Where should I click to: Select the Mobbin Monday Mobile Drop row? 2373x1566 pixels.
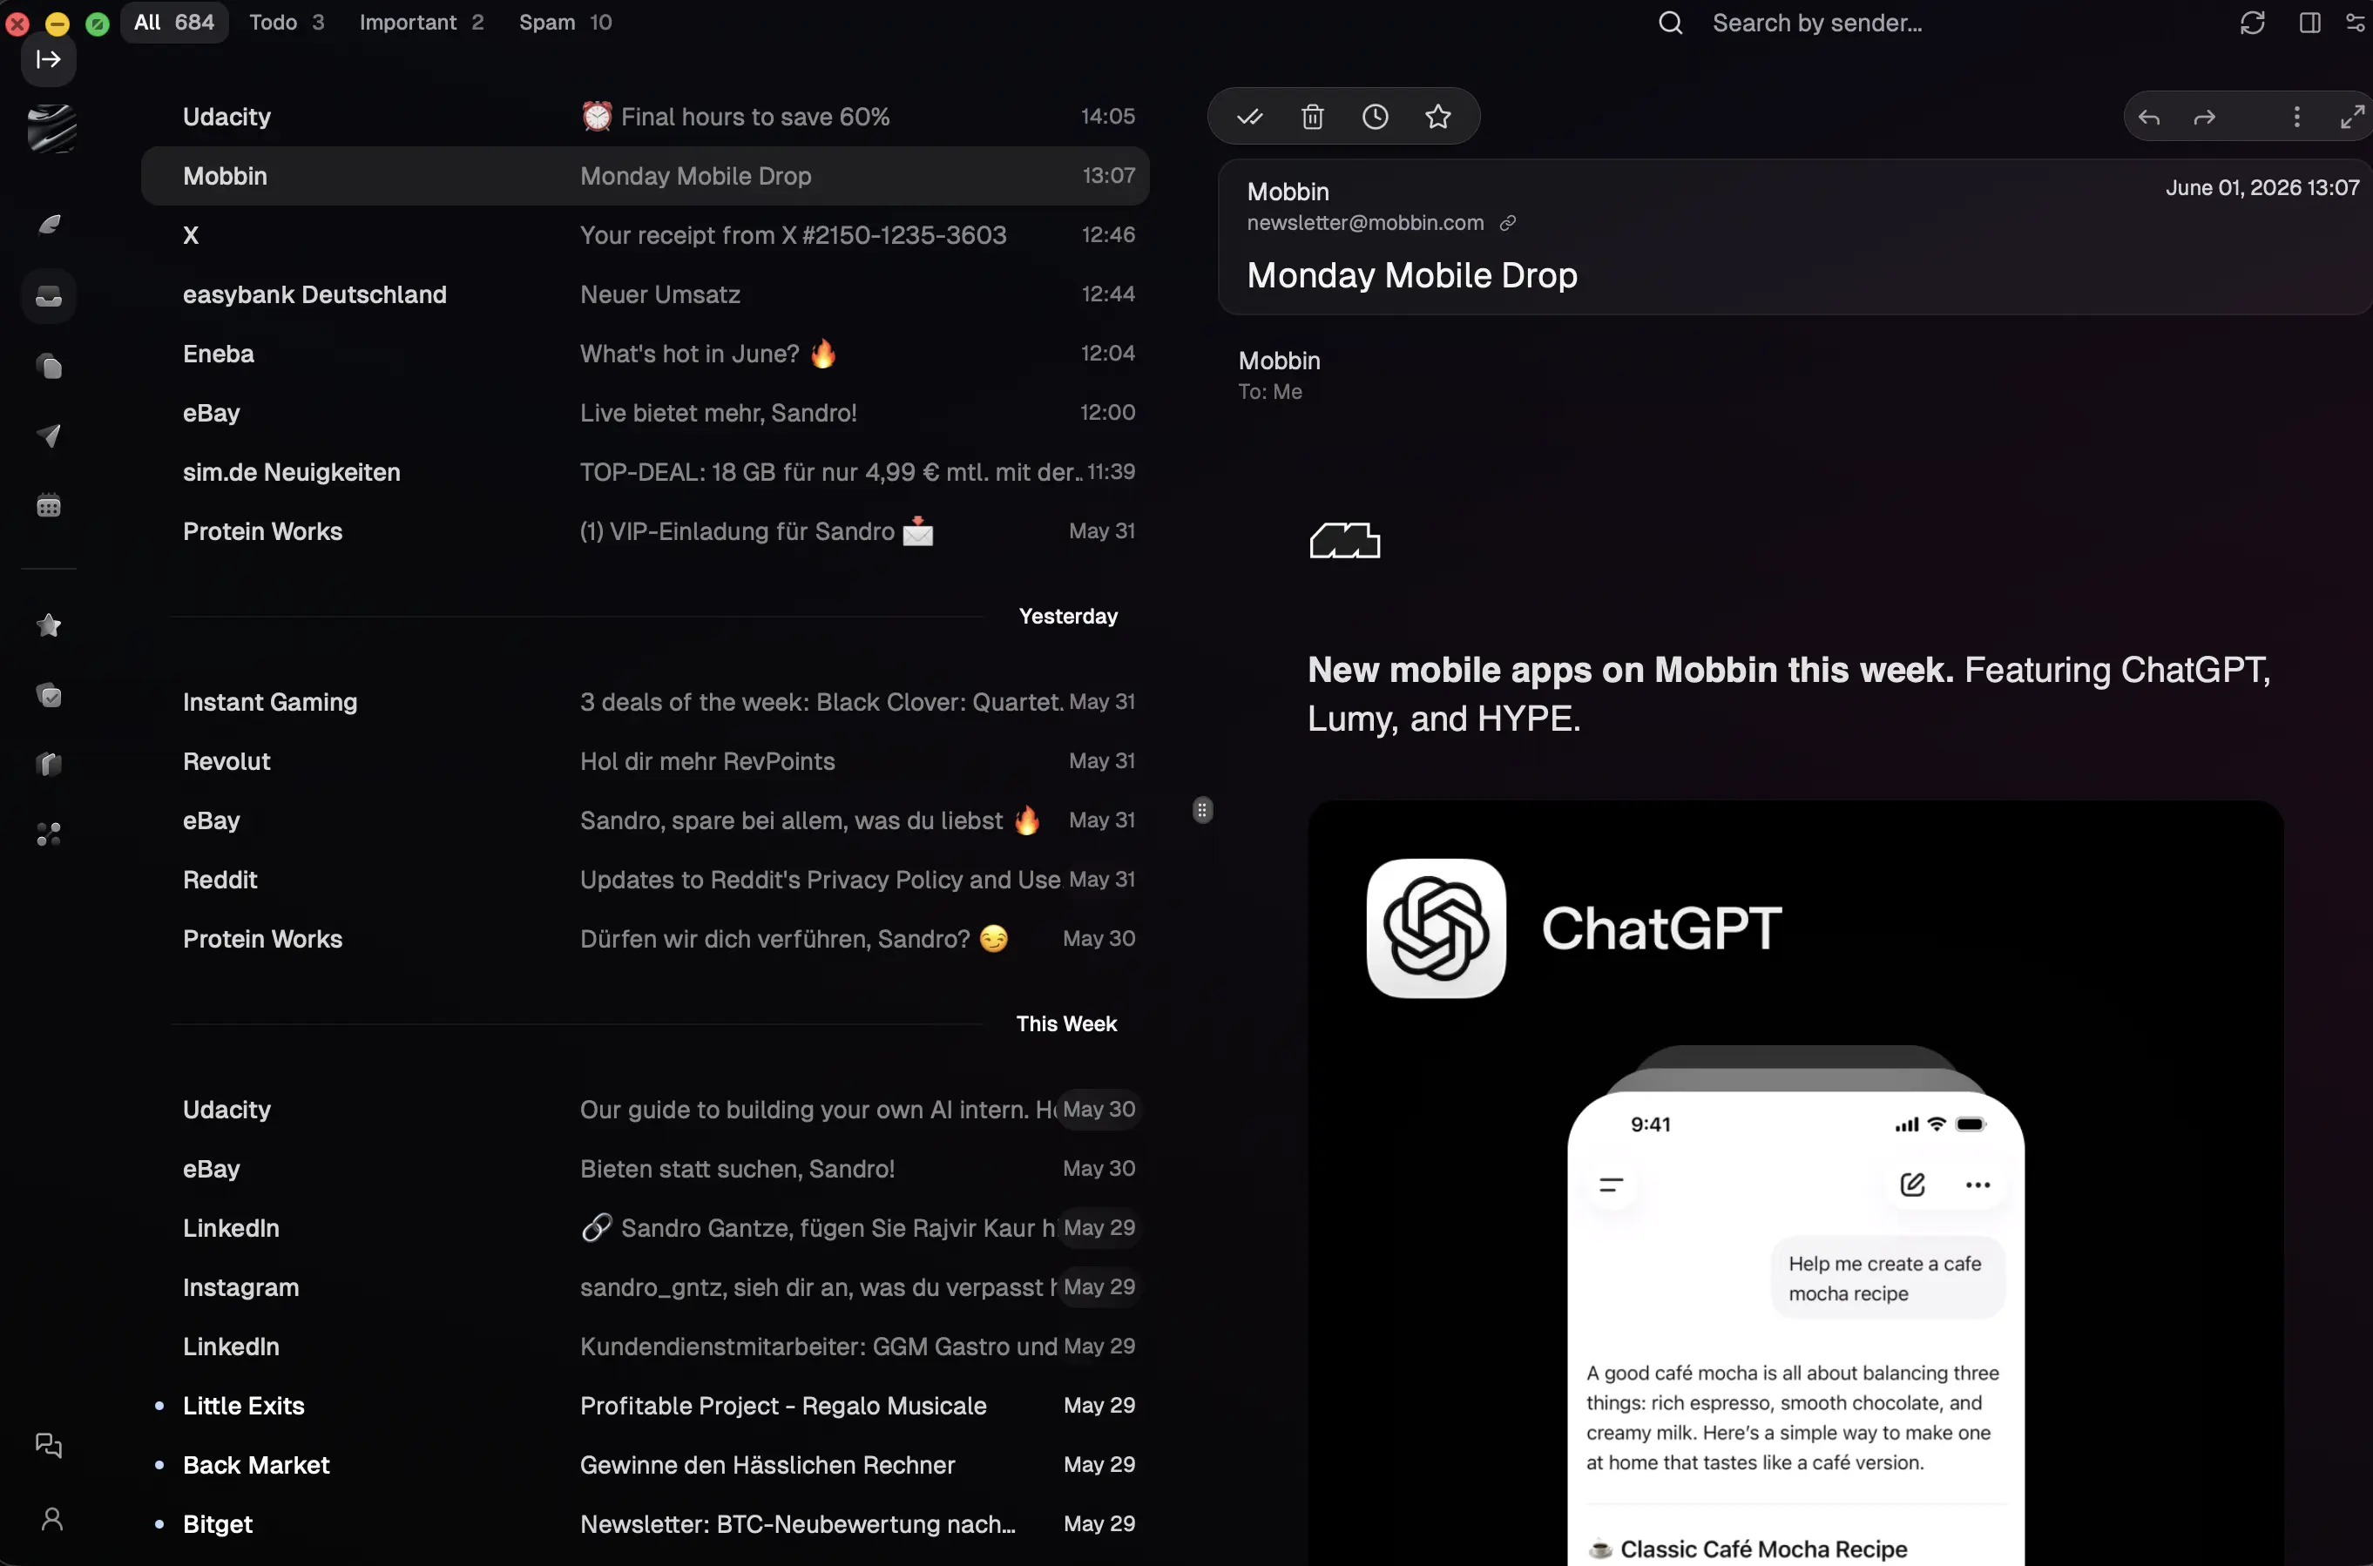(646, 176)
